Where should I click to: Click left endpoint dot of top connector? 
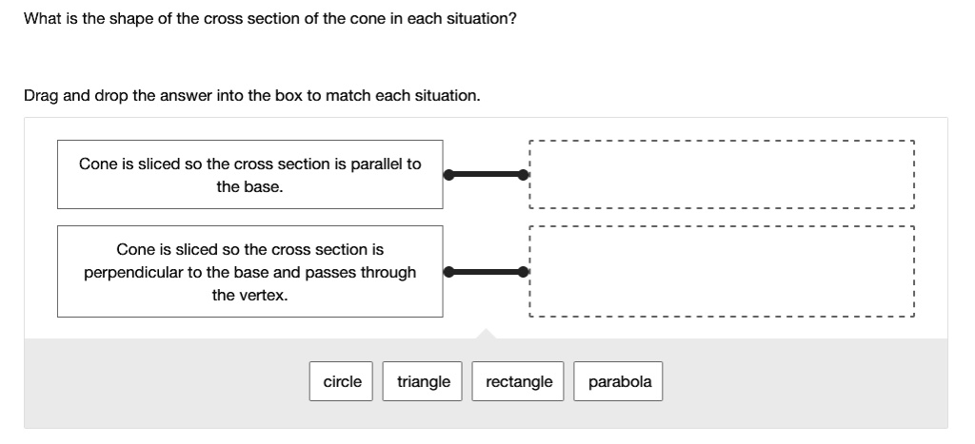point(449,175)
